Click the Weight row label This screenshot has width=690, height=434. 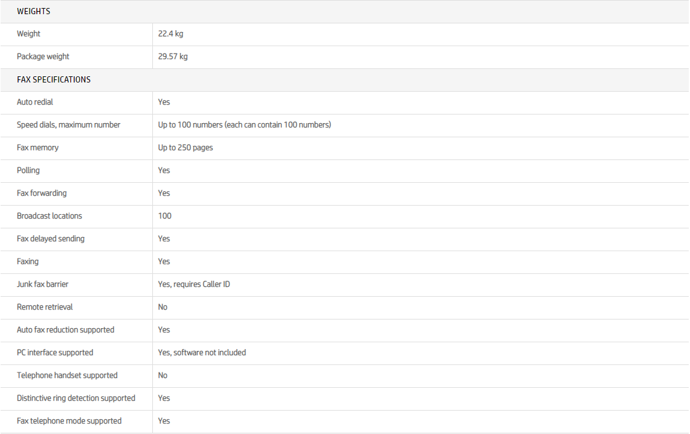click(28, 34)
